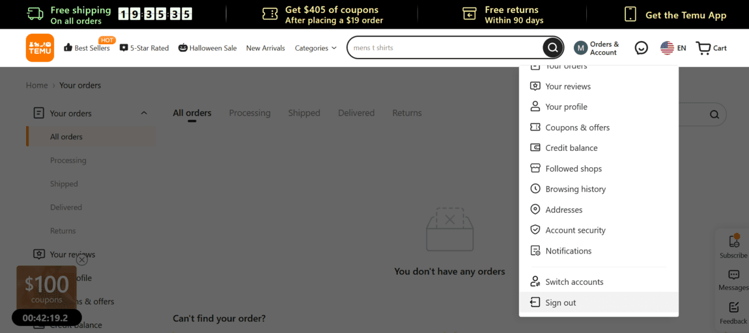
Task: Click Free returns banner
Action: [503, 14]
